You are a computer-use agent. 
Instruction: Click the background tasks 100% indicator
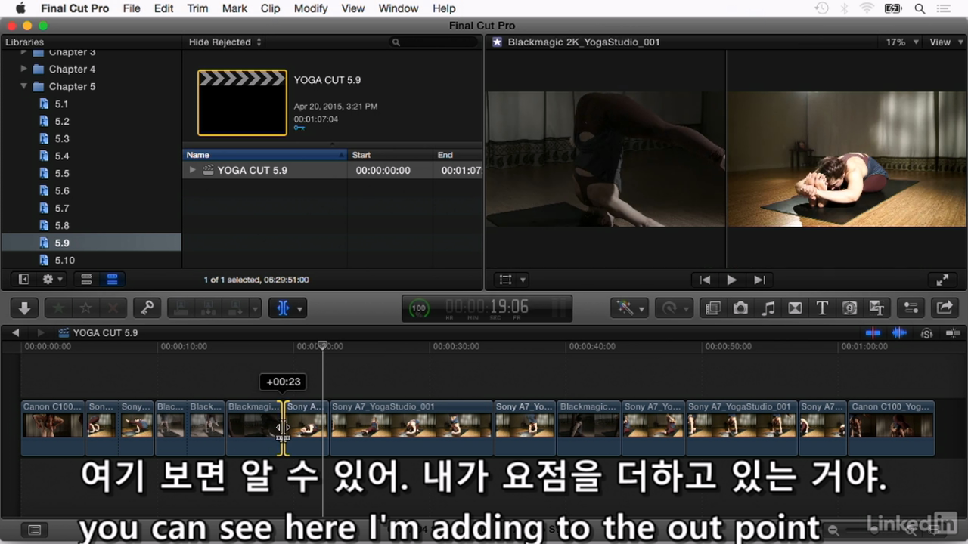point(418,308)
